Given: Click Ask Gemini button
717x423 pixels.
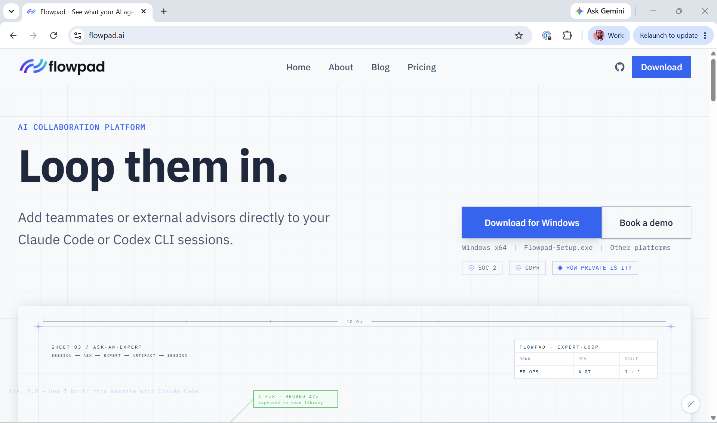Looking at the screenshot, I should click(600, 11).
